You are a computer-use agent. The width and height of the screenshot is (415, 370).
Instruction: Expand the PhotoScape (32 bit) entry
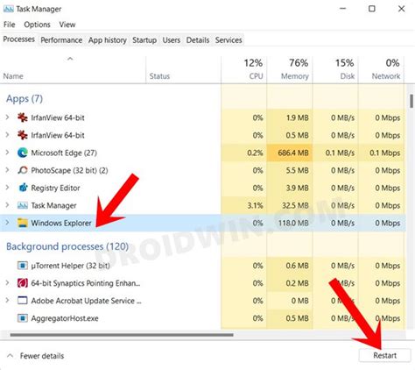coord(7,170)
